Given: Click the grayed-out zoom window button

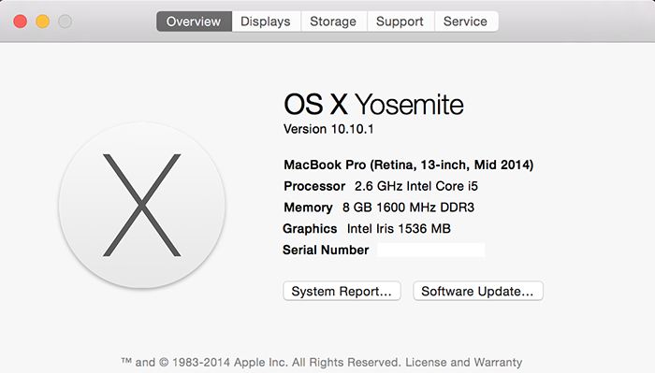Looking at the screenshot, I should (65, 22).
